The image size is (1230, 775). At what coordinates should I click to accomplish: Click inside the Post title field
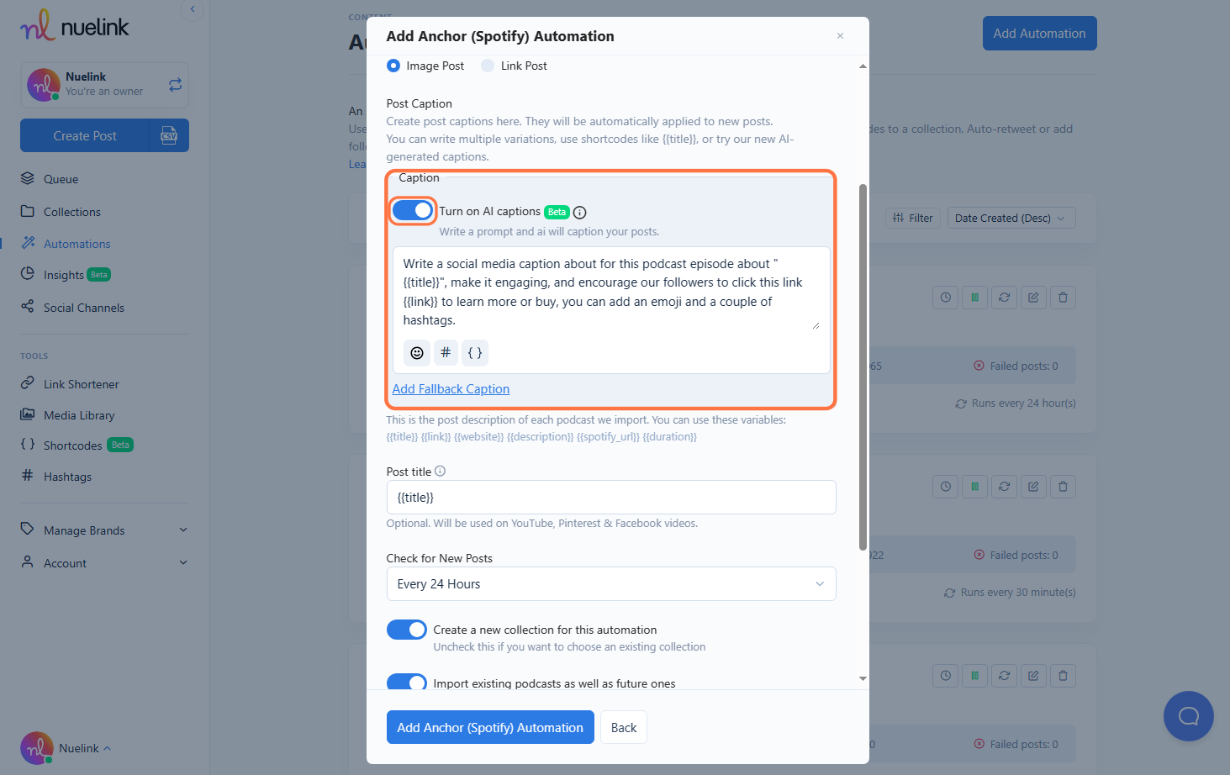tap(611, 498)
